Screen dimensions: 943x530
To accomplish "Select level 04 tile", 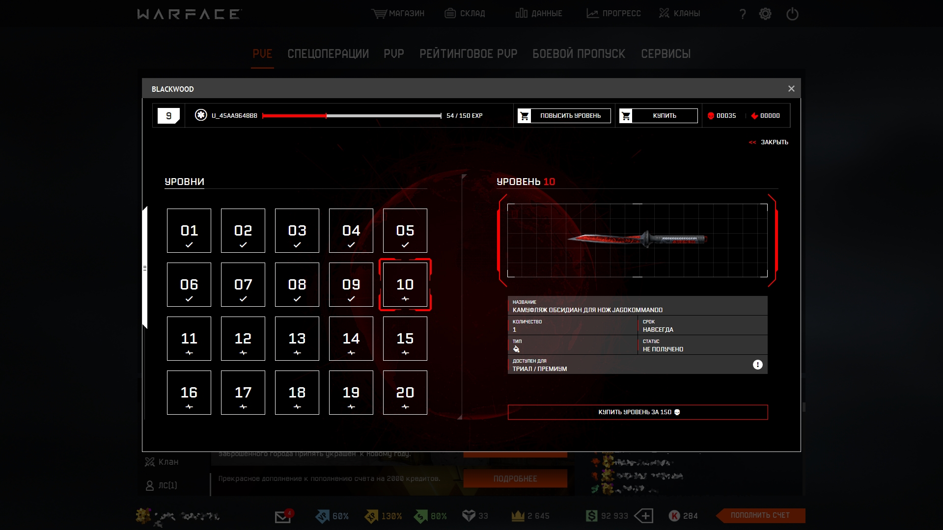I will click(x=351, y=231).
